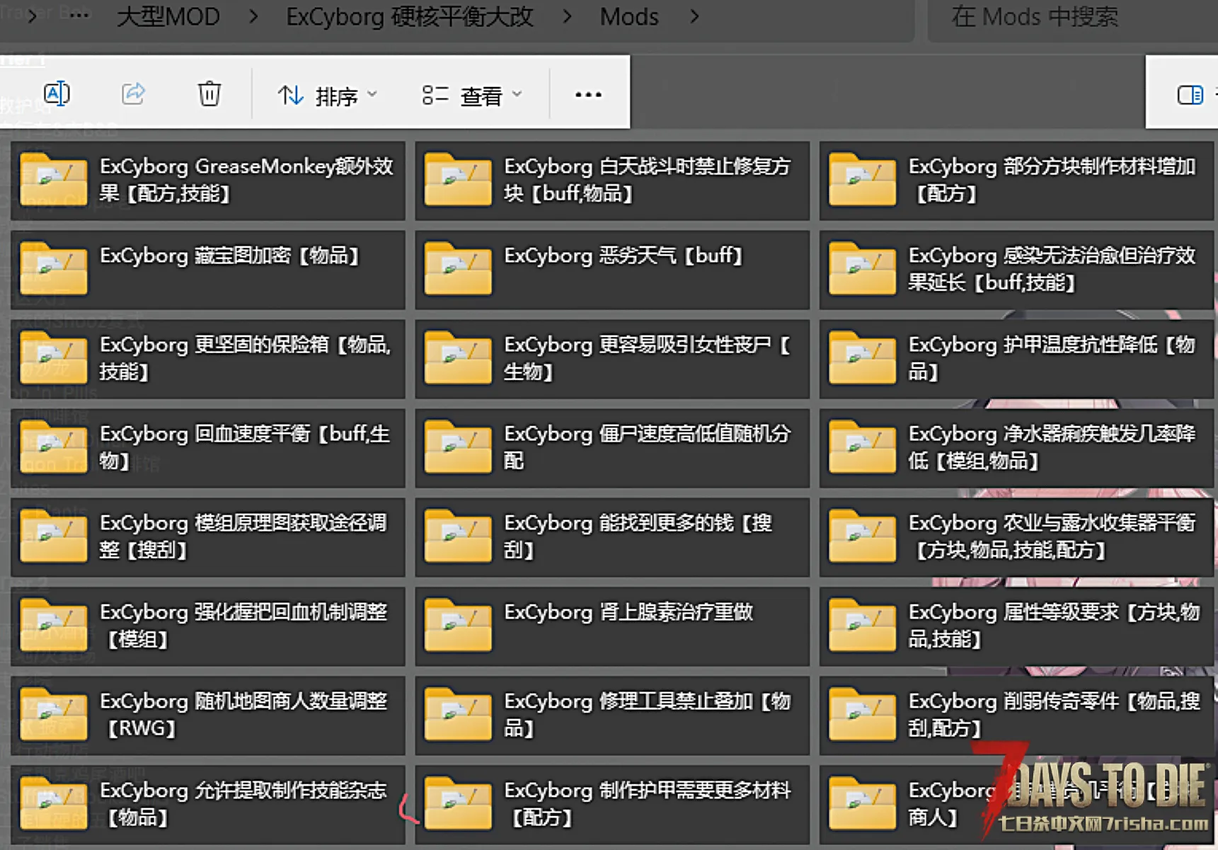The width and height of the screenshot is (1218, 850).
Task: Select folder icon of 允许提取制作技能杂志
Action: [54, 803]
